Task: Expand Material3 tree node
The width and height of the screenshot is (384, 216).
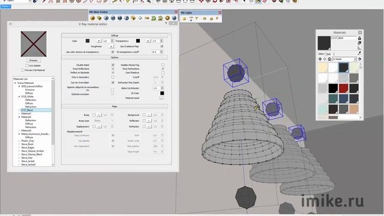Action: pos(19,131)
